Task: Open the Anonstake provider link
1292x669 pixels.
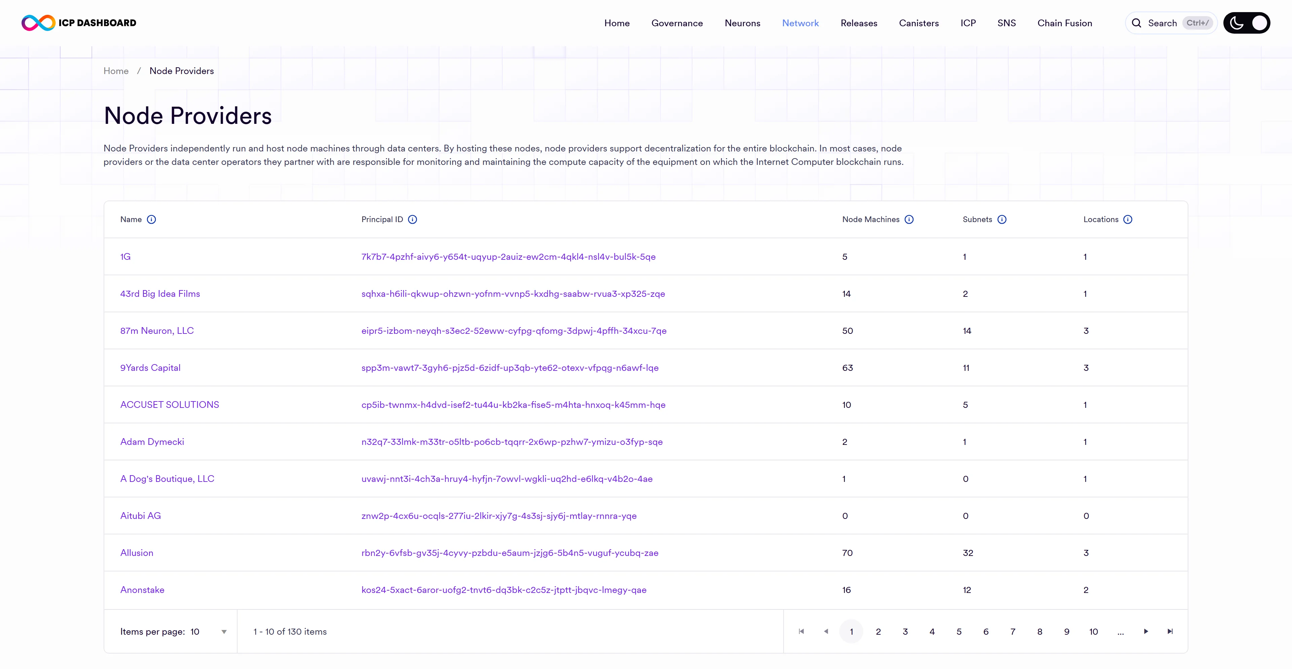Action: [x=142, y=590]
